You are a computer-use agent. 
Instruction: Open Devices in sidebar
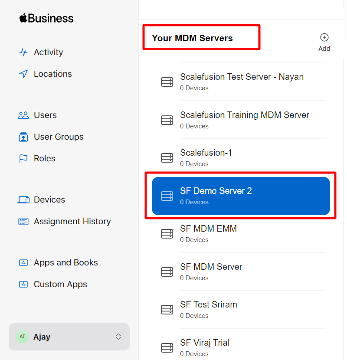pos(49,200)
